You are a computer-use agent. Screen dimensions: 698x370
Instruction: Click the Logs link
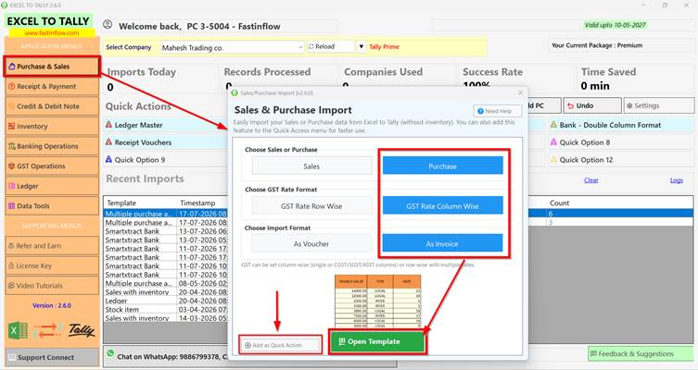click(x=676, y=180)
